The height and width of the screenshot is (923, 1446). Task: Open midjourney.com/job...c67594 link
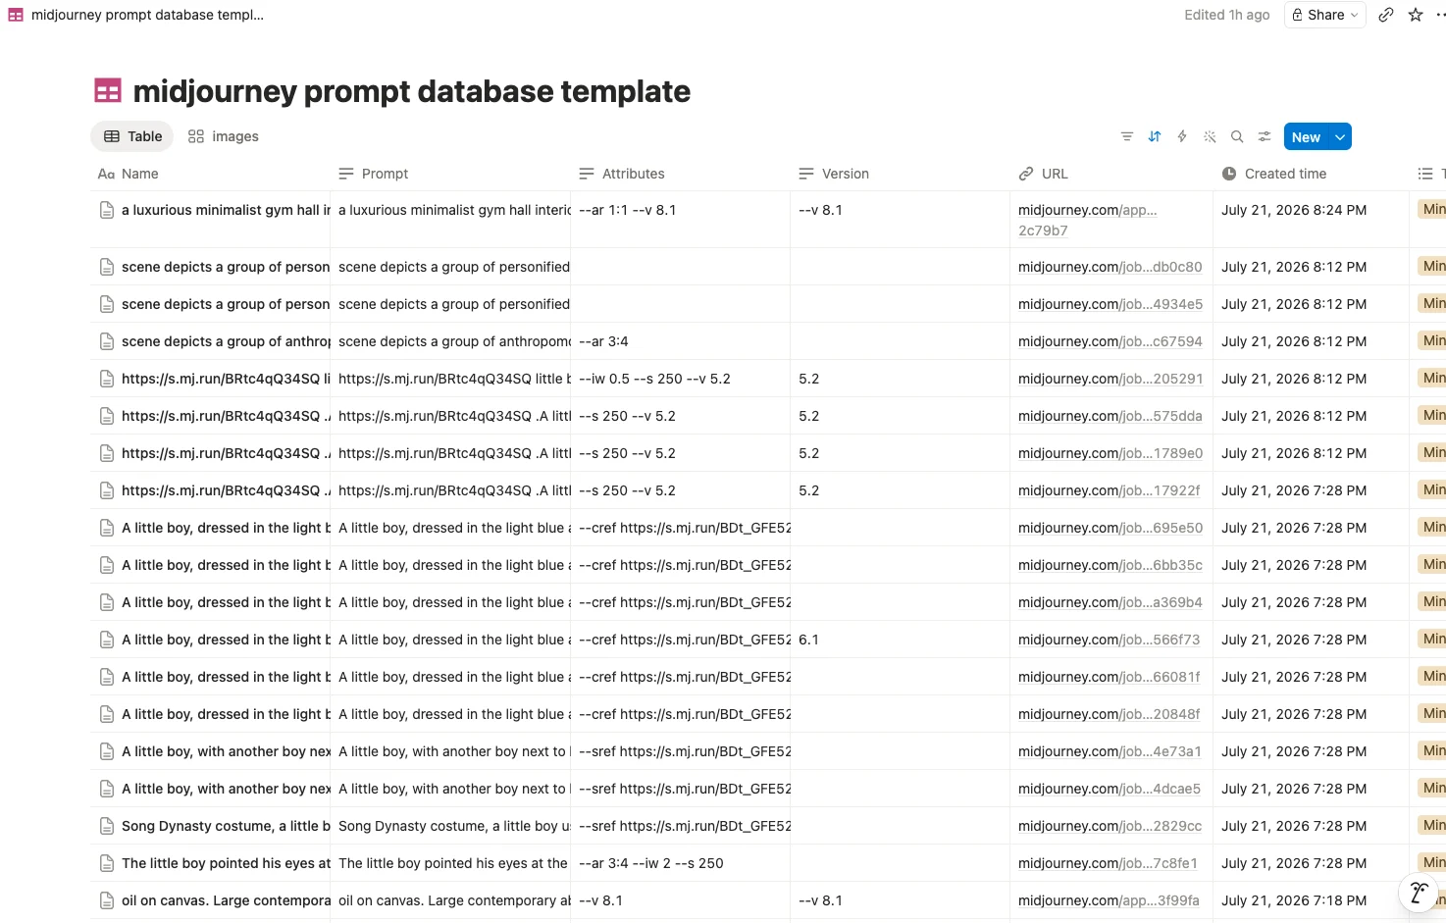click(1110, 341)
